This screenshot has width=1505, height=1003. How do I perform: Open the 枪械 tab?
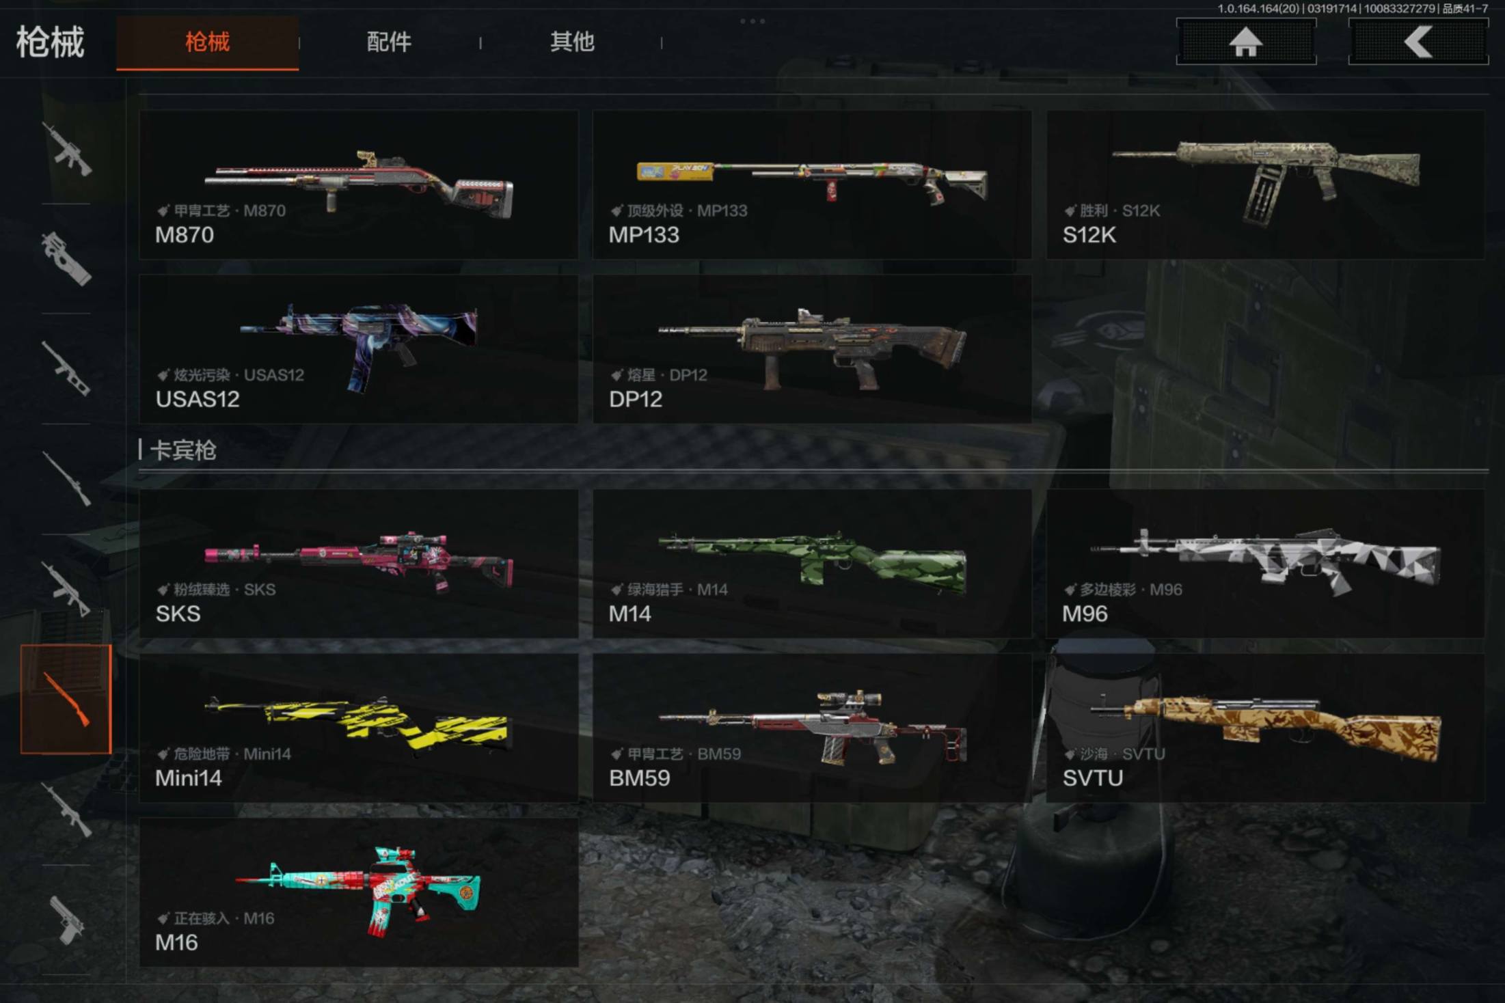(207, 42)
